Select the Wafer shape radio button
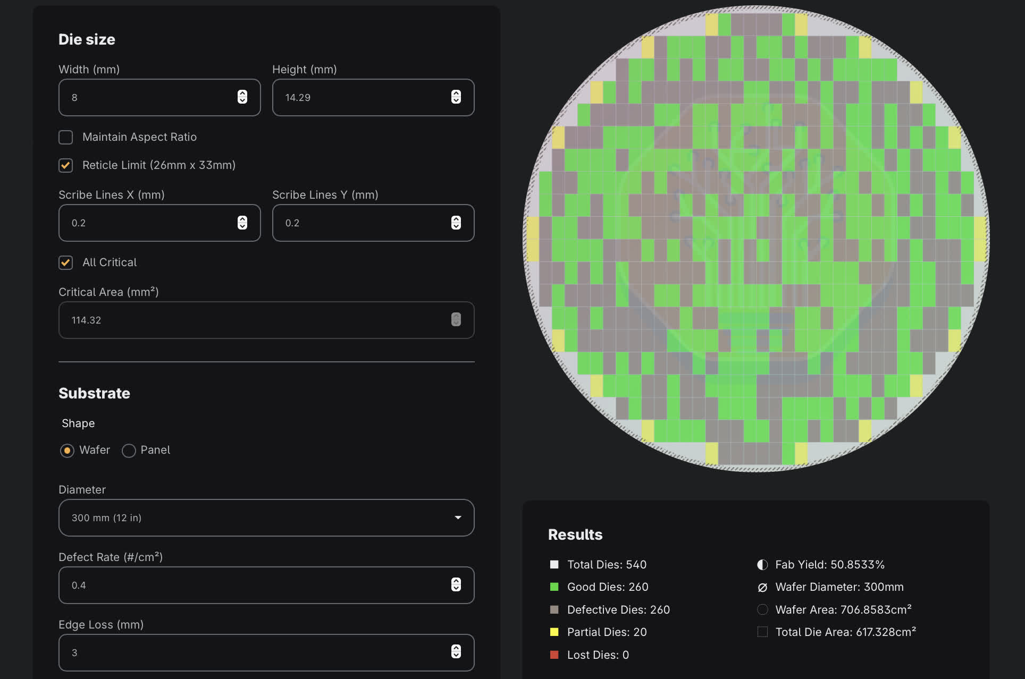The height and width of the screenshot is (679, 1025). 67,451
